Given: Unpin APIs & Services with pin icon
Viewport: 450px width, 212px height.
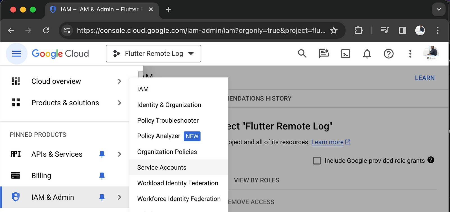Looking at the screenshot, I should (102, 154).
